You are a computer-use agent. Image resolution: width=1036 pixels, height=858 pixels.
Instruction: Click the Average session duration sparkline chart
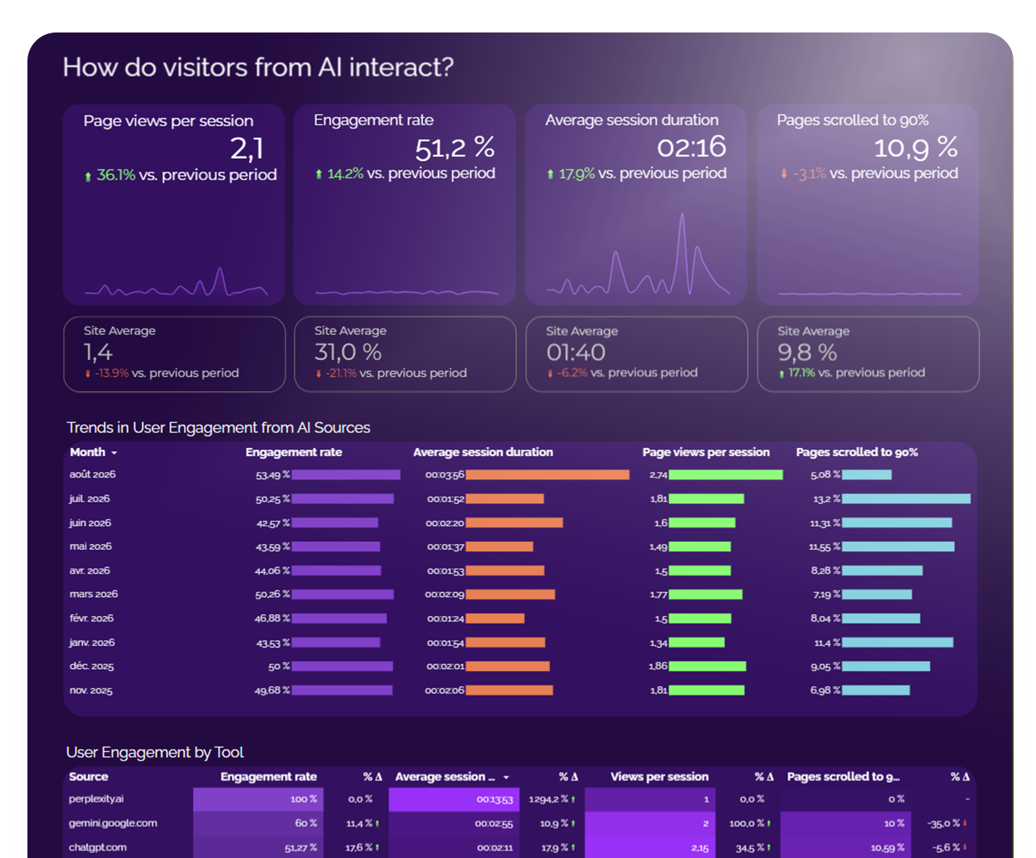(x=638, y=254)
